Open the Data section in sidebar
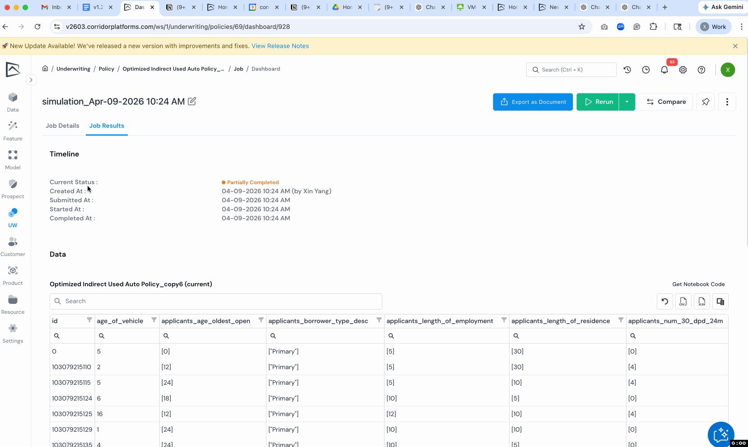This screenshot has width=748, height=447. [x=13, y=102]
